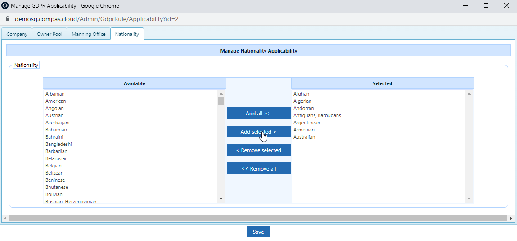Click the lock icon in address bar

tap(8, 19)
